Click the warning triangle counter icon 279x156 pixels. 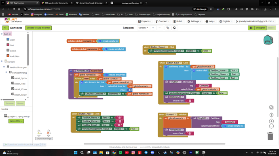(x=38, y=133)
